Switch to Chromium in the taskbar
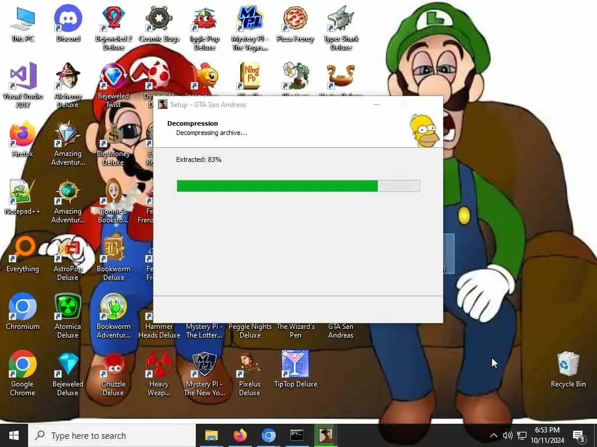597x447 pixels. (x=268, y=435)
